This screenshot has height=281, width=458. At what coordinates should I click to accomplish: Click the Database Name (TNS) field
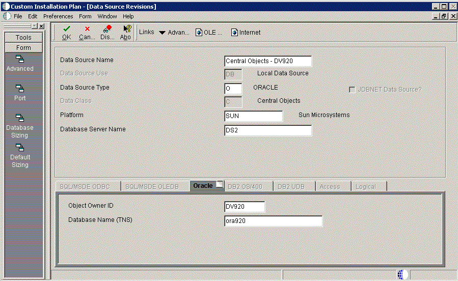pyautogui.click(x=273, y=221)
